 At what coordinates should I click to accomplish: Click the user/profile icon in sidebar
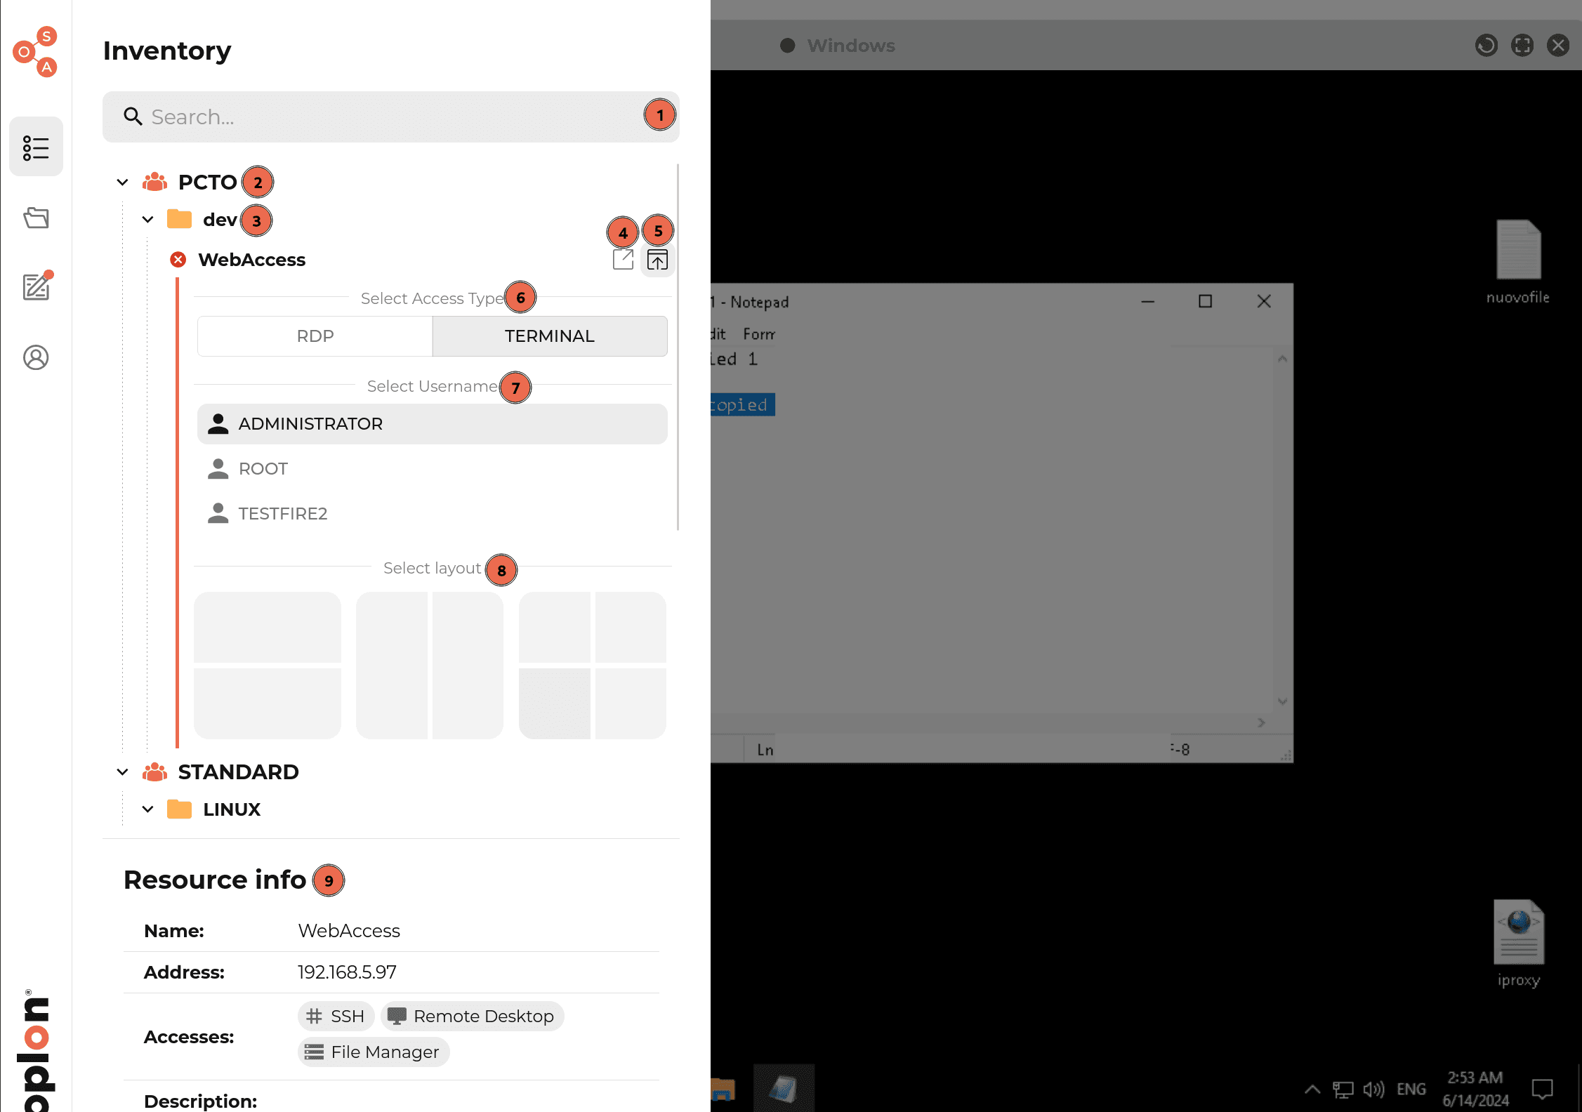(35, 357)
